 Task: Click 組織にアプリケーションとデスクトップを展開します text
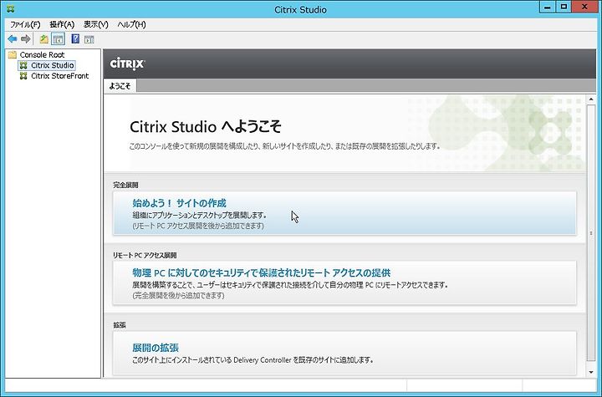[x=199, y=216]
